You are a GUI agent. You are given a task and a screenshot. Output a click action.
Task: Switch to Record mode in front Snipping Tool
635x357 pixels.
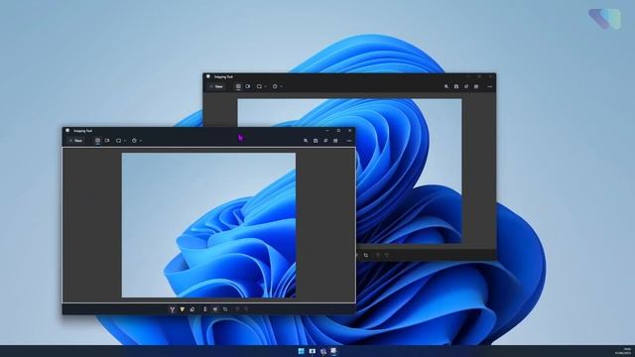[107, 141]
